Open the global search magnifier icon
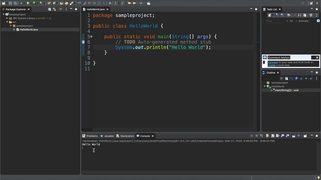This screenshot has width=321, height=180. click(x=303, y=3)
